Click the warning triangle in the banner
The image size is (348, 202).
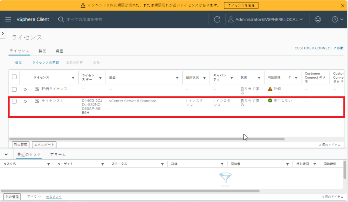[83, 6]
